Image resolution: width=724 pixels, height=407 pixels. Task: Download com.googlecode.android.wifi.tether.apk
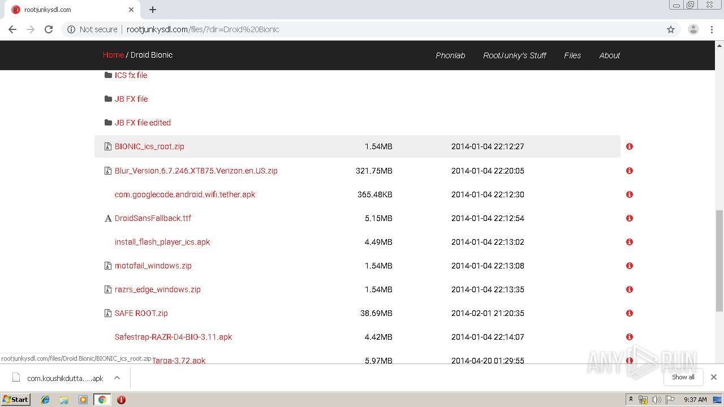coord(185,194)
